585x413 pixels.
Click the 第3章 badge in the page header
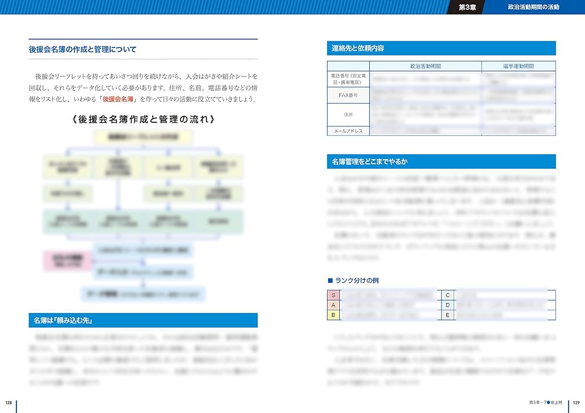(468, 8)
